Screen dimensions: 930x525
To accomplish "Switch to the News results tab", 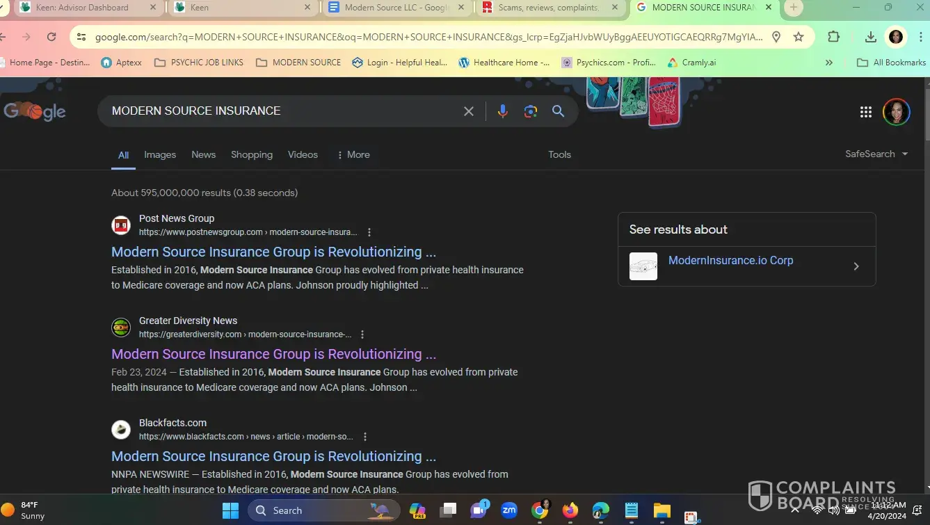I will pos(203,154).
